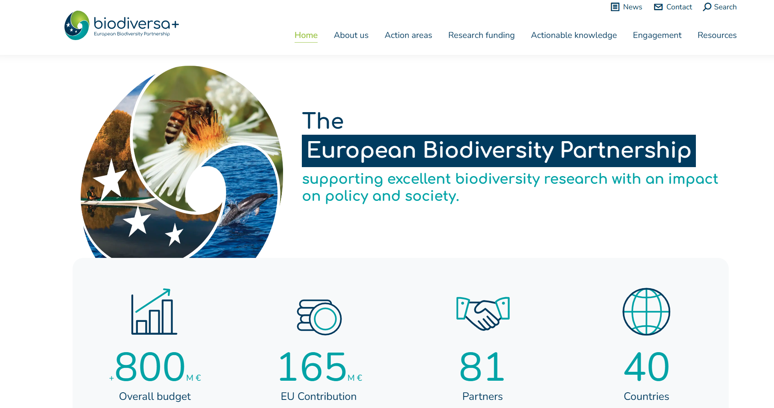Click the News list icon
This screenshot has height=408, width=774.
click(615, 7)
